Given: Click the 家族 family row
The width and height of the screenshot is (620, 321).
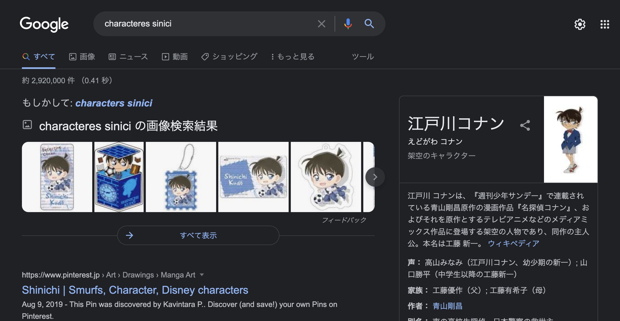Looking at the screenshot, I should coord(478,290).
